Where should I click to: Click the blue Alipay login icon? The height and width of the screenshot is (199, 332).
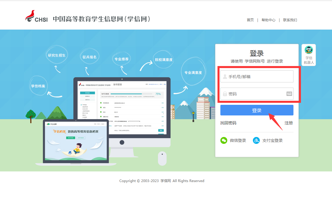[256, 140]
